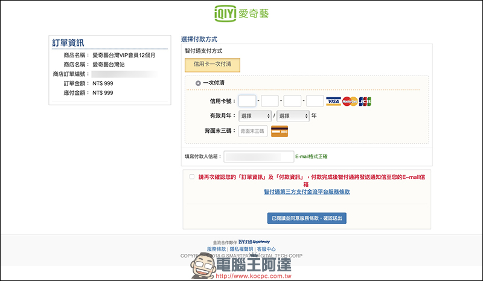This screenshot has height=281, width=483.
Task: Open the expiry year dropdown
Action: [293, 116]
